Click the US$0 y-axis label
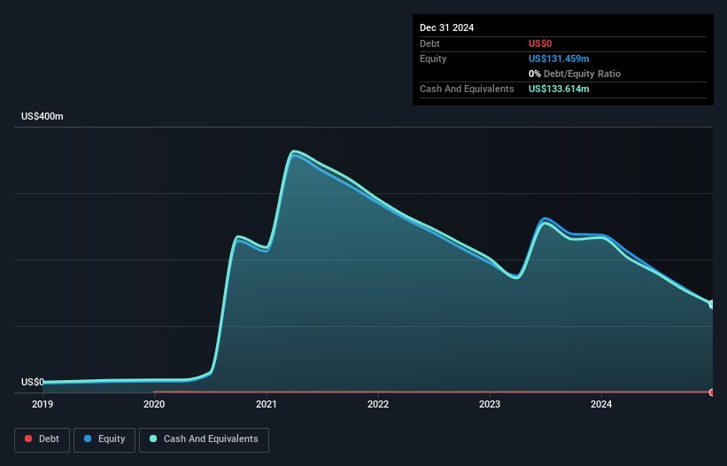 pyautogui.click(x=33, y=382)
